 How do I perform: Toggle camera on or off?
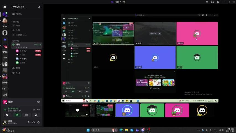pos(7,115)
